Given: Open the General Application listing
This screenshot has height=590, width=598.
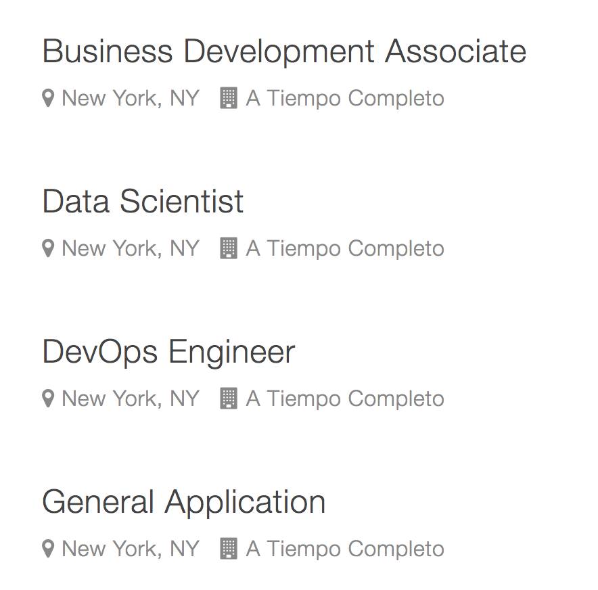Looking at the screenshot, I should click(x=183, y=503).
